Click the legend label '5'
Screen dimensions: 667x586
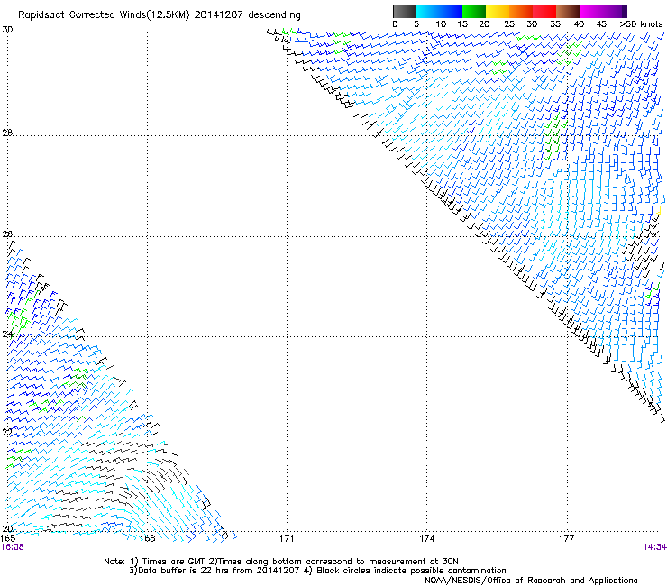[x=416, y=24]
